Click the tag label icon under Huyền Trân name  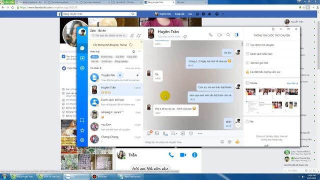185,36
